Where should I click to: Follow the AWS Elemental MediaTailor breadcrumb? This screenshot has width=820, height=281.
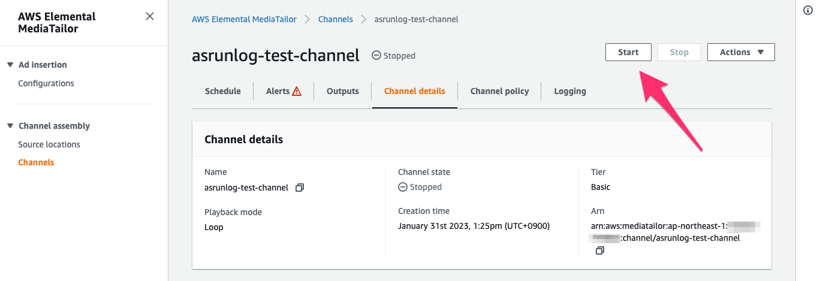pyautogui.click(x=244, y=19)
